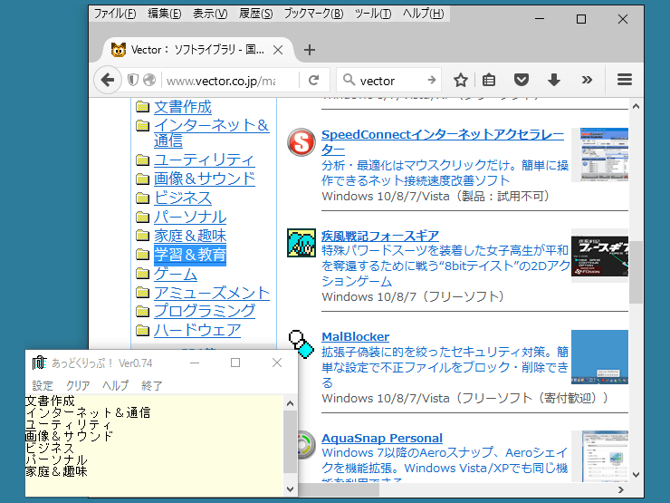Open the AquaSnap Personal link
The width and height of the screenshot is (670, 503).
pyautogui.click(x=381, y=438)
